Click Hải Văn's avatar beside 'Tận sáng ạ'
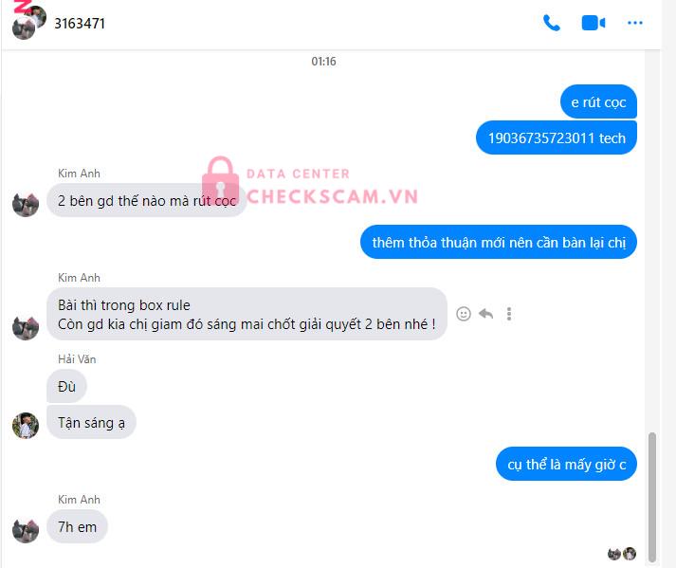Image resolution: width=676 pixels, height=568 pixels. coord(26,425)
